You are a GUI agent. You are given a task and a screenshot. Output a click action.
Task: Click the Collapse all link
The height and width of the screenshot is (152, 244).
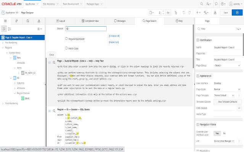click(114, 36)
